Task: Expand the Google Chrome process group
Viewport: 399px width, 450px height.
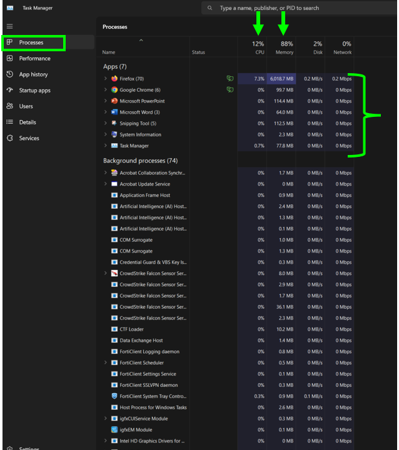Action: point(105,90)
